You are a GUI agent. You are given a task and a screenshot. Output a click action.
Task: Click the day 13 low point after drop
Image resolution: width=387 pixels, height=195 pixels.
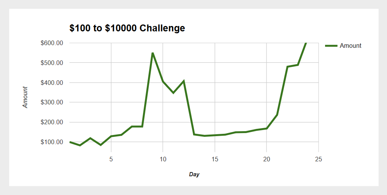pyautogui.click(x=194, y=134)
